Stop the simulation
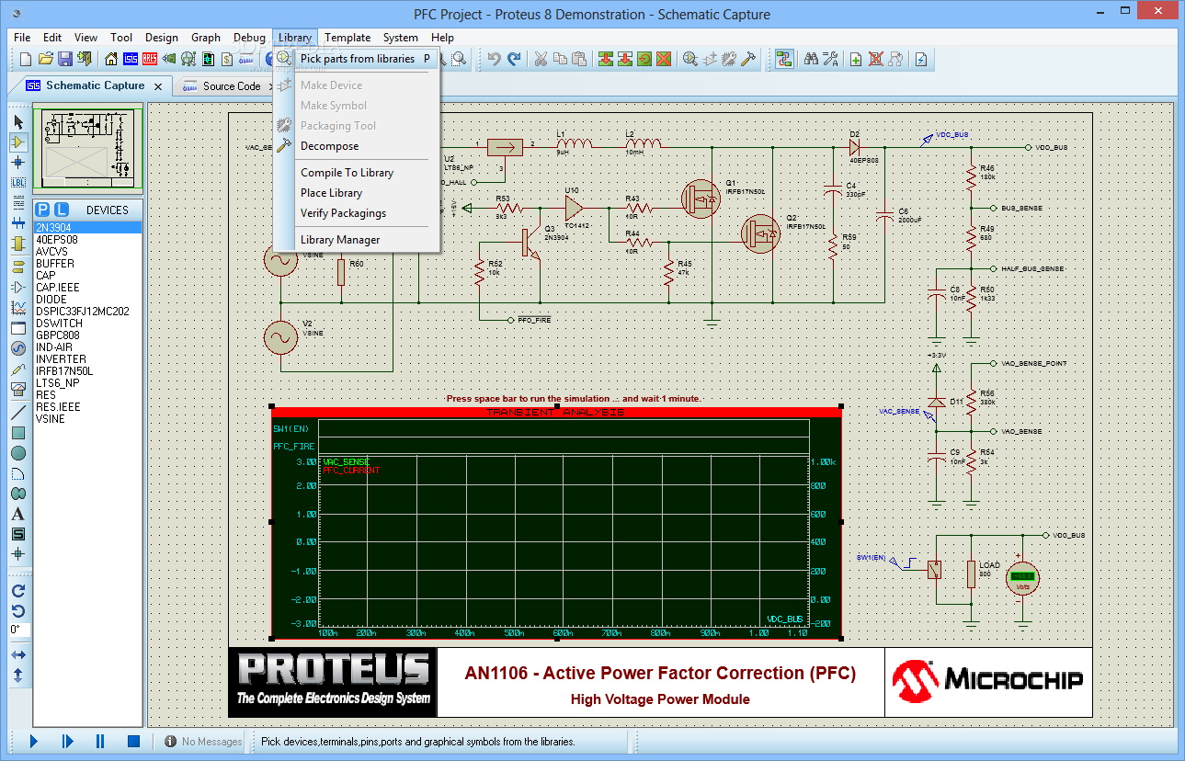This screenshot has width=1185, height=761. coord(133,741)
